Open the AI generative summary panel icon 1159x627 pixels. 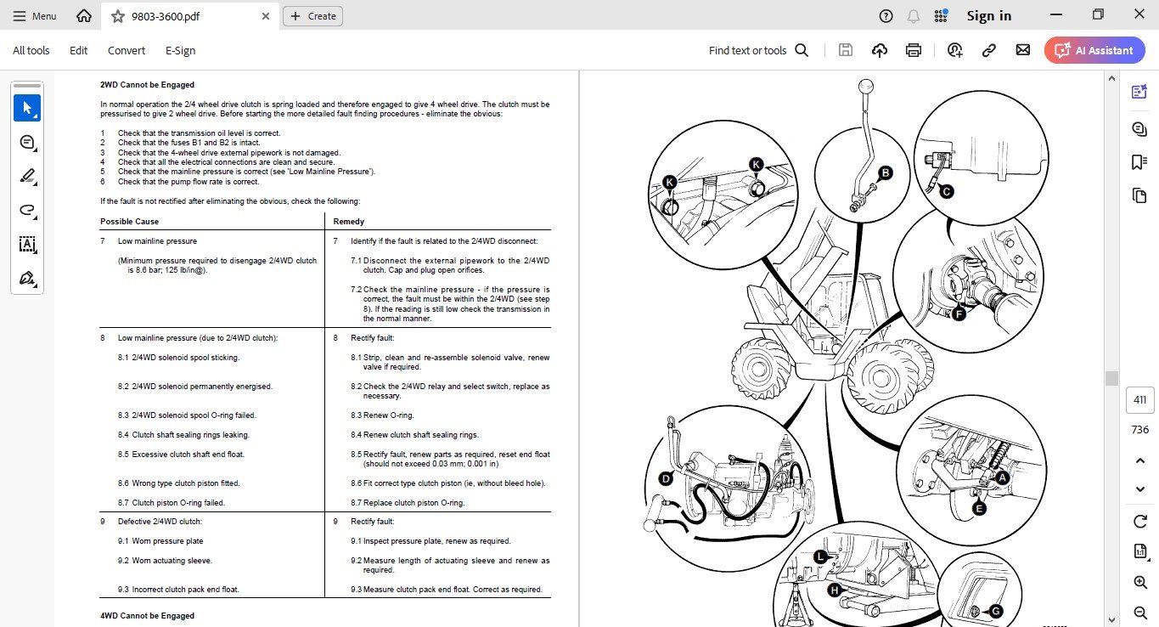1139,92
